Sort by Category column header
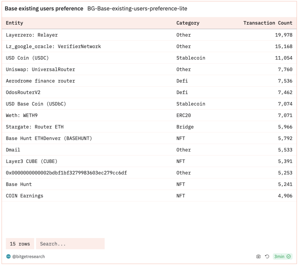Image resolution: width=299 pixels, height=265 pixels. [188, 23]
